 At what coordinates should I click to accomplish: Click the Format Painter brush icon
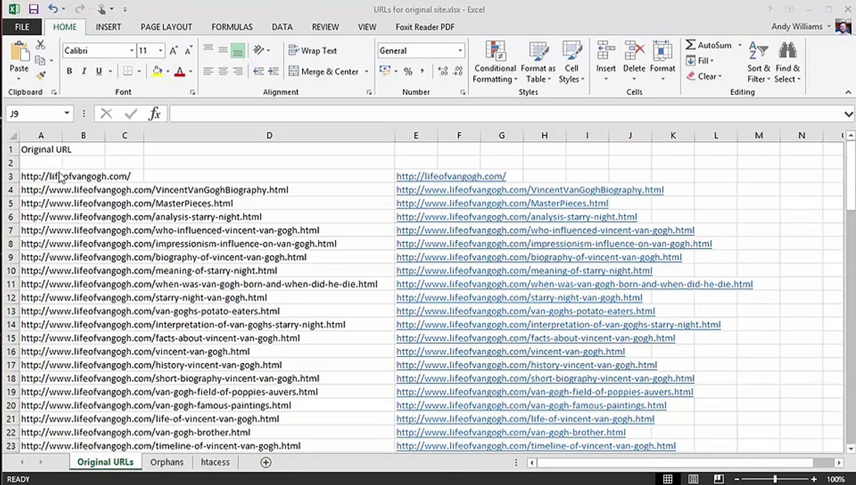pyautogui.click(x=40, y=75)
